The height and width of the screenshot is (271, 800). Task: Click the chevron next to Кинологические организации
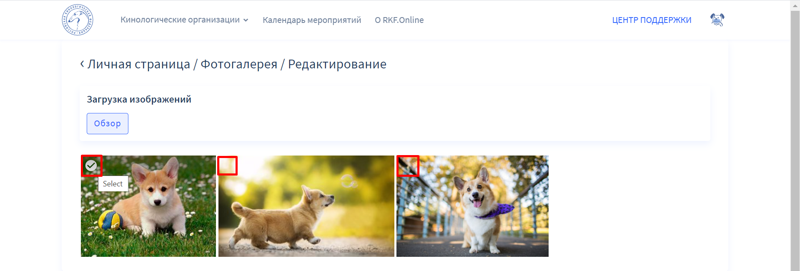[246, 20]
